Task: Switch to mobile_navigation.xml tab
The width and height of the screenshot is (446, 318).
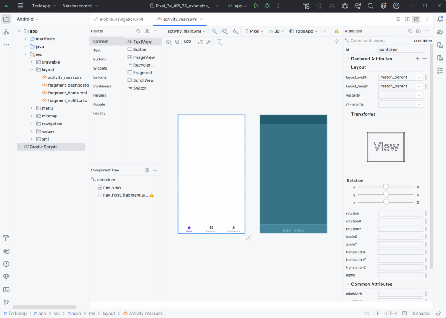Action: 118,19
